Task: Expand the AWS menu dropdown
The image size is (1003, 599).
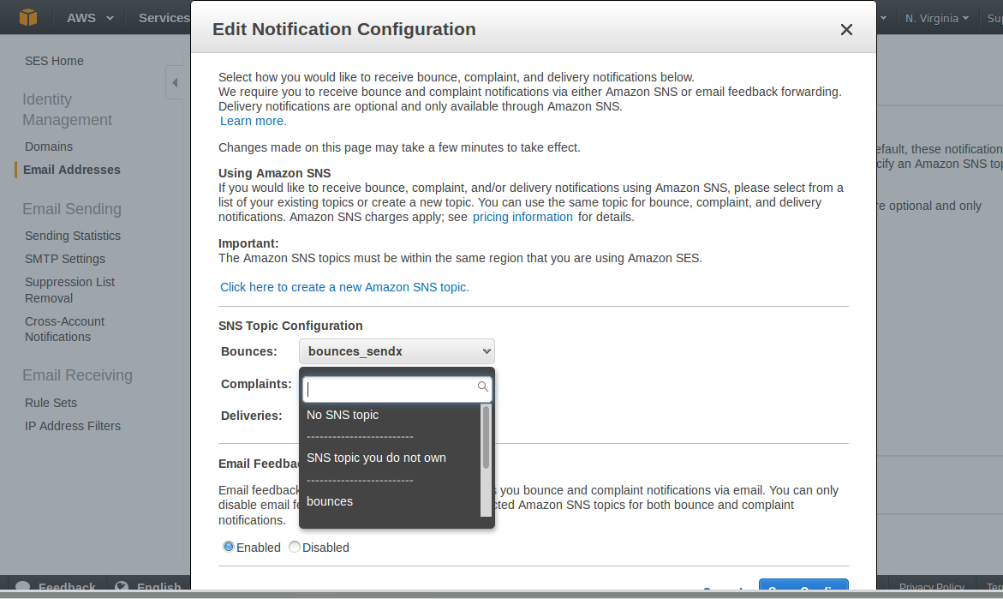Action: click(90, 18)
